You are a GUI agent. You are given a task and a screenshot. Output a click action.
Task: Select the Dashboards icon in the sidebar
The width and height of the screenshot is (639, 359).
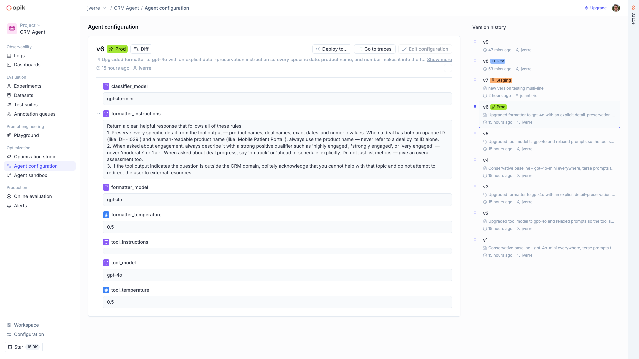pyautogui.click(x=9, y=65)
